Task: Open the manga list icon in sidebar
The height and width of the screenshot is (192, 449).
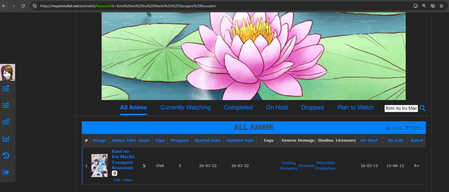Action: tap(6, 122)
